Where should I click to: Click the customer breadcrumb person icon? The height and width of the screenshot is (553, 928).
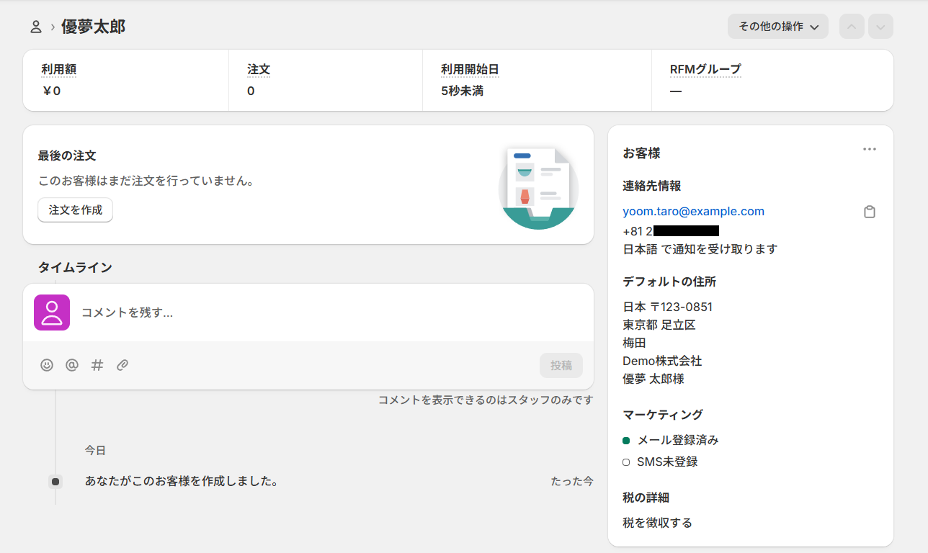point(36,27)
